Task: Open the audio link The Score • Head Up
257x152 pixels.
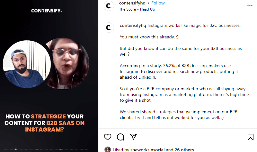Action: [x=137, y=9]
